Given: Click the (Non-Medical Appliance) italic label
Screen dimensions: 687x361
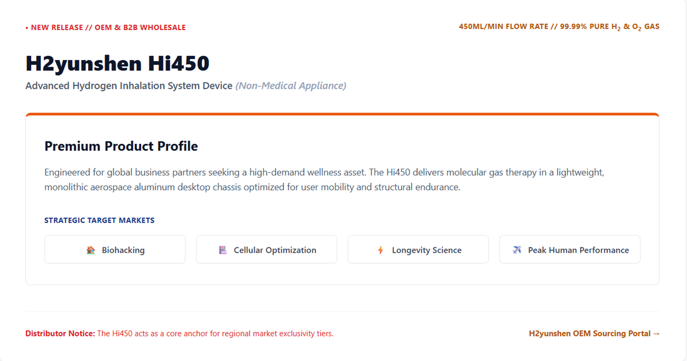Looking at the screenshot, I should (291, 86).
